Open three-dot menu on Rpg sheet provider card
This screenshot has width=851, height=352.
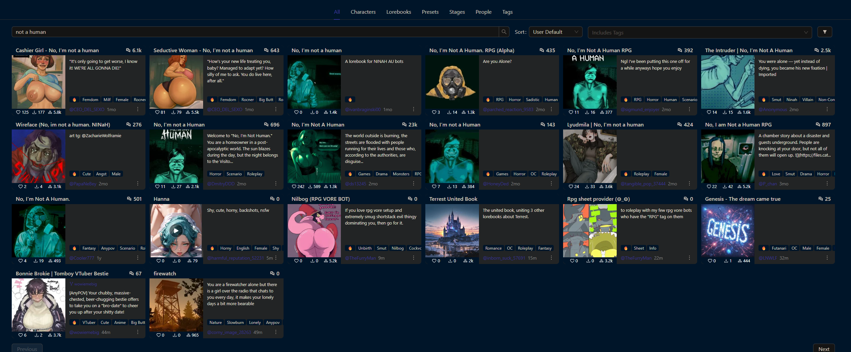click(689, 258)
